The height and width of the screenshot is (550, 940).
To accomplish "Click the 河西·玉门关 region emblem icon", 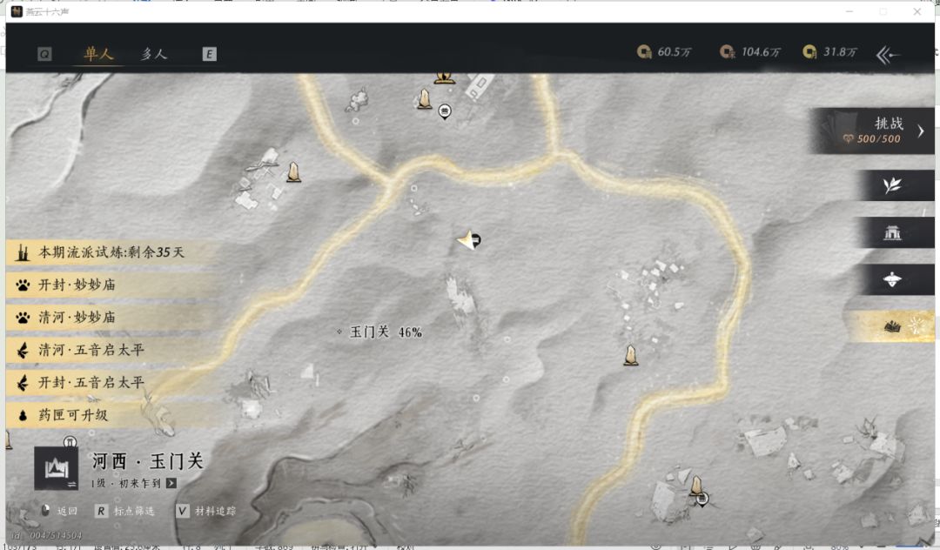I will (x=57, y=468).
